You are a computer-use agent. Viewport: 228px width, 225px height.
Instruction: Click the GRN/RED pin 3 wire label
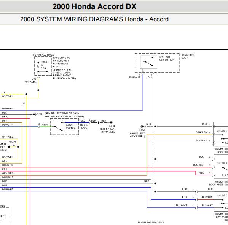tap(201, 132)
